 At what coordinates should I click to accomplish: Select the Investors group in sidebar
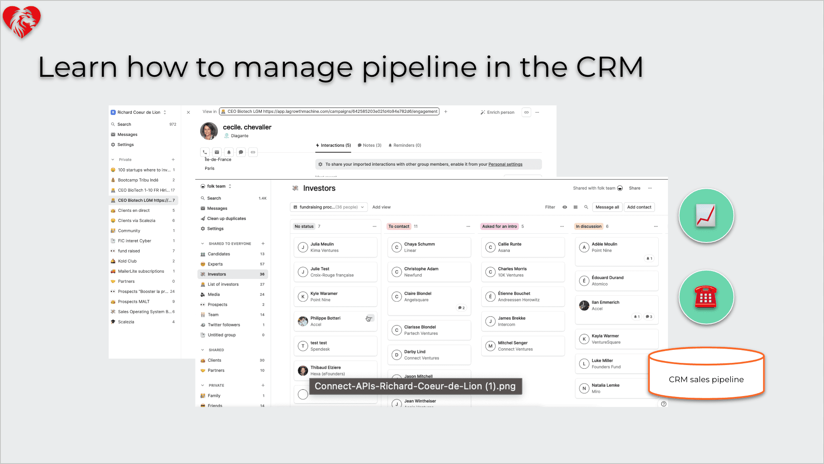232,274
